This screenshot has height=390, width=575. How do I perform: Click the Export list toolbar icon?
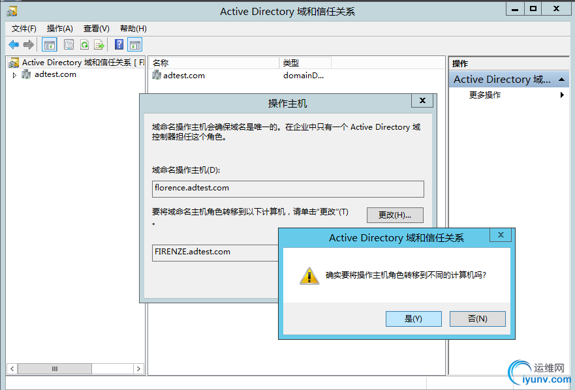(99, 45)
